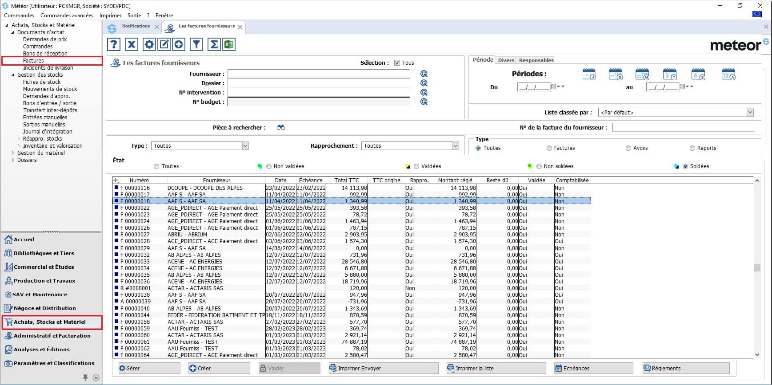Click the edit pencil toolbar icon

pyautogui.click(x=164, y=44)
